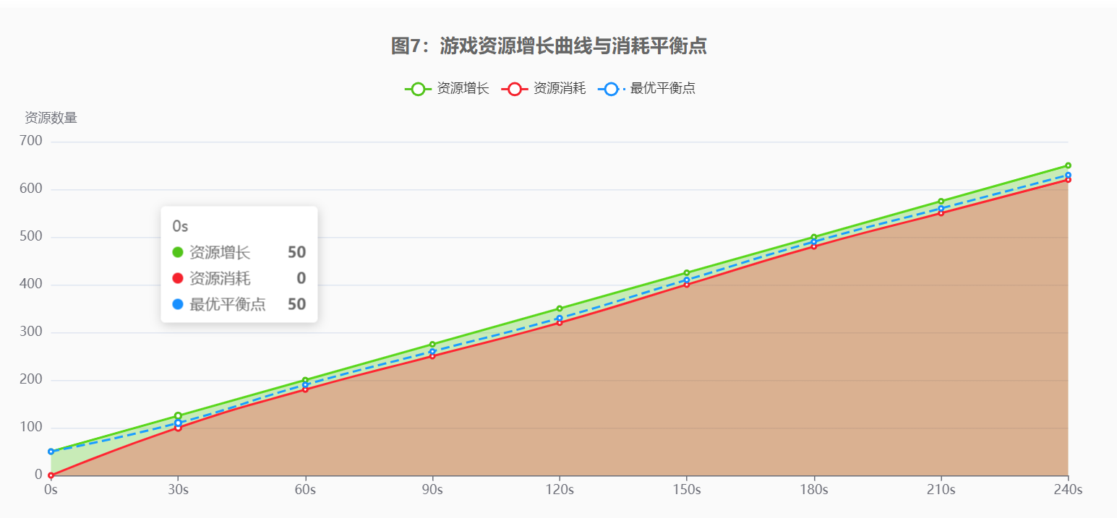Click the tooltip header 0s
Viewport: 1117px width, 518px height.
tap(180, 226)
